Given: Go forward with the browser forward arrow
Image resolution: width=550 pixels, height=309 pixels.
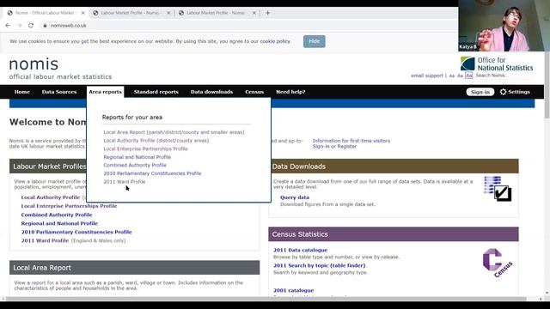Looking at the screenshot, I should click(x=19, y=26).
